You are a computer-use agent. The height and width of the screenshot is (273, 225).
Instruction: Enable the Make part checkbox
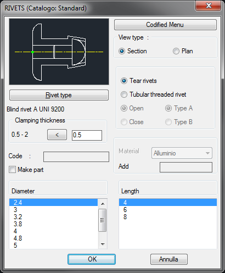point(12,170)
